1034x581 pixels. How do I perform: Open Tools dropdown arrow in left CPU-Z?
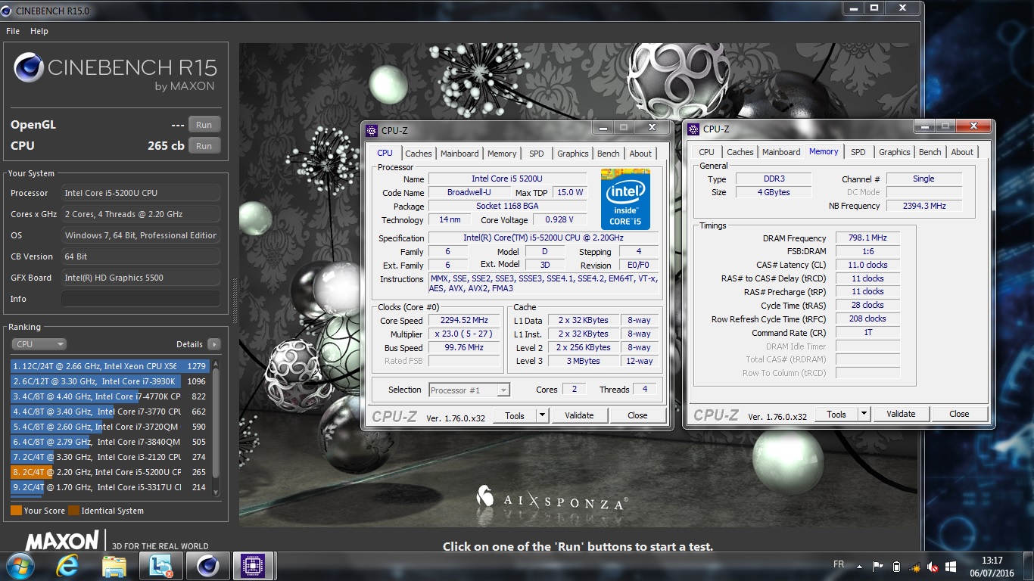[542, 415]
